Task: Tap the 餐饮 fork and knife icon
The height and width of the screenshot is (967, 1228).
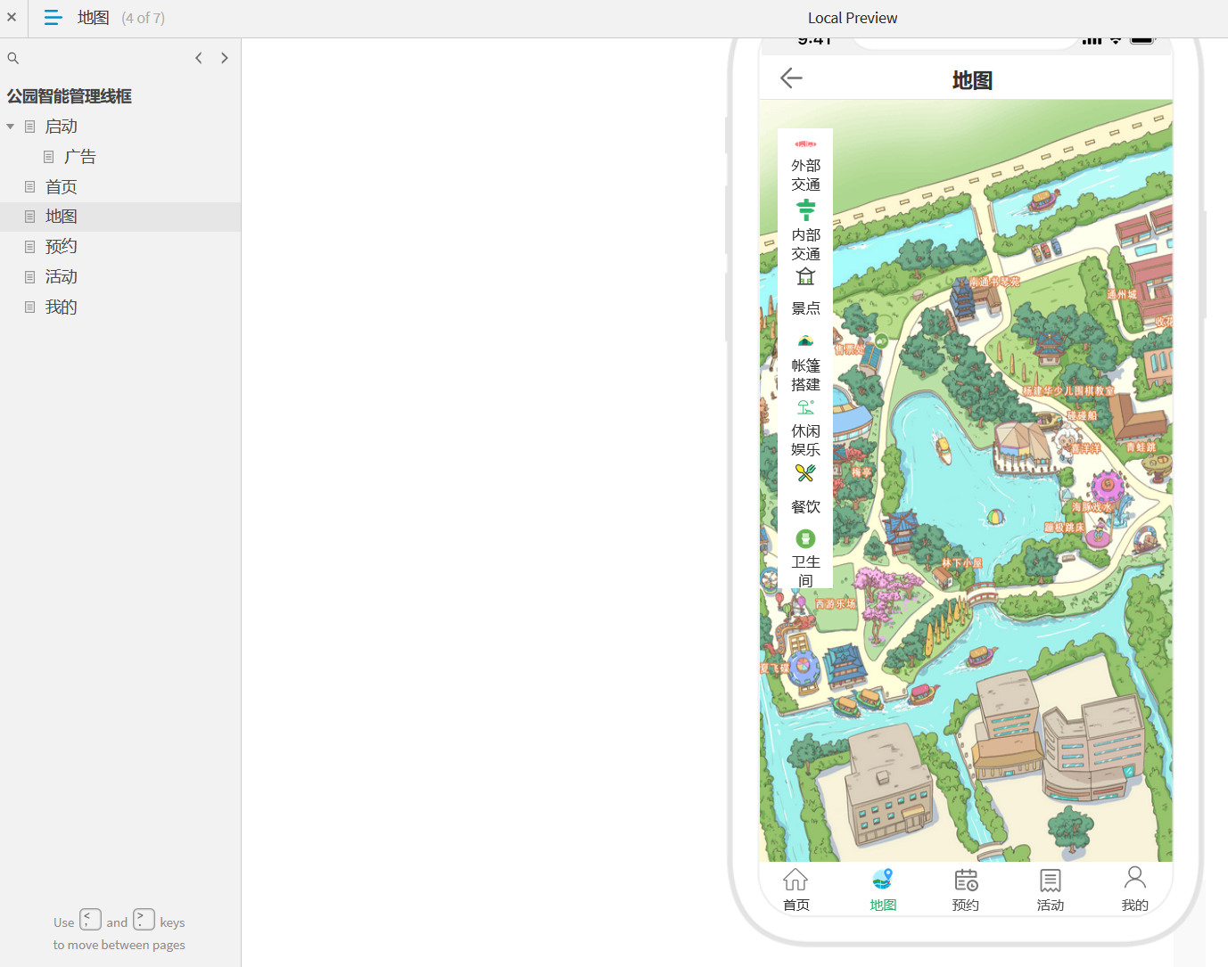Action: [x=805, y=473]
